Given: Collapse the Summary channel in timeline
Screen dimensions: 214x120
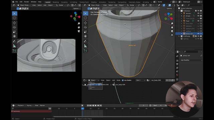Looking at the screenshot, I should (12, 111).
